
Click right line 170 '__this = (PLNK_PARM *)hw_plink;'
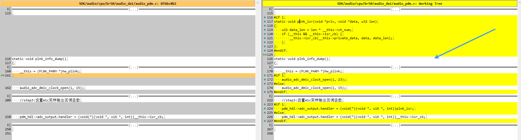click(312, 71)
